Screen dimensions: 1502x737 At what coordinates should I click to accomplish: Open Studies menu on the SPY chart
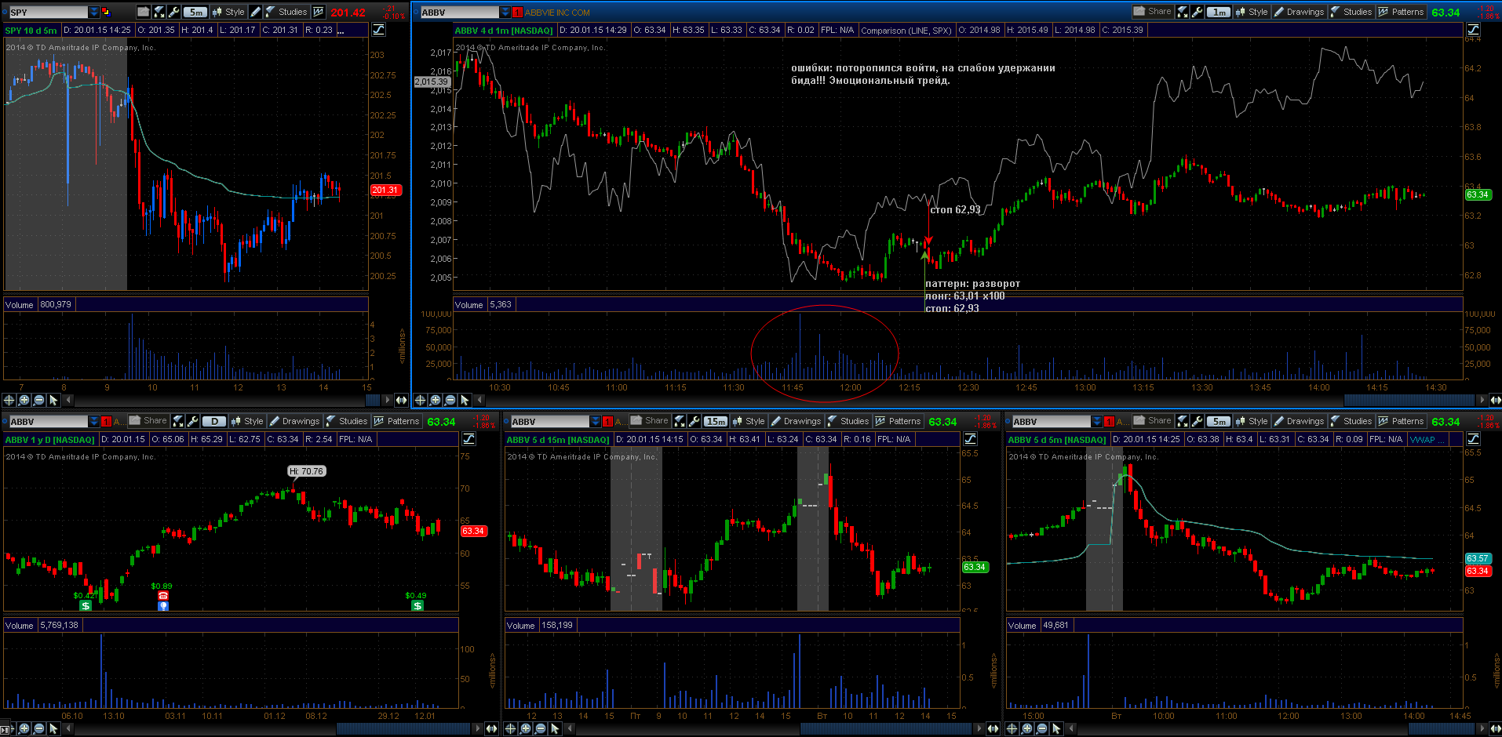point(286,12)
